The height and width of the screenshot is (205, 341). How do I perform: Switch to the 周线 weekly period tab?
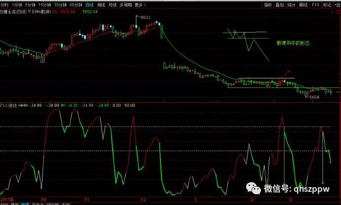coord(101,5)
